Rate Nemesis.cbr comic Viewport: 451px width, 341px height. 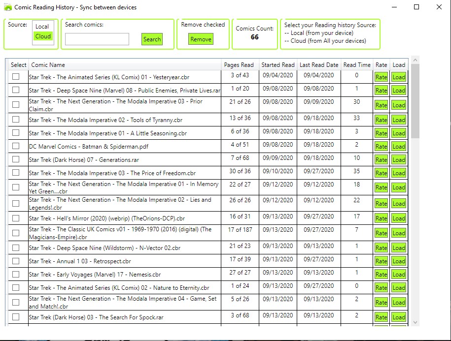coord(381,275)
